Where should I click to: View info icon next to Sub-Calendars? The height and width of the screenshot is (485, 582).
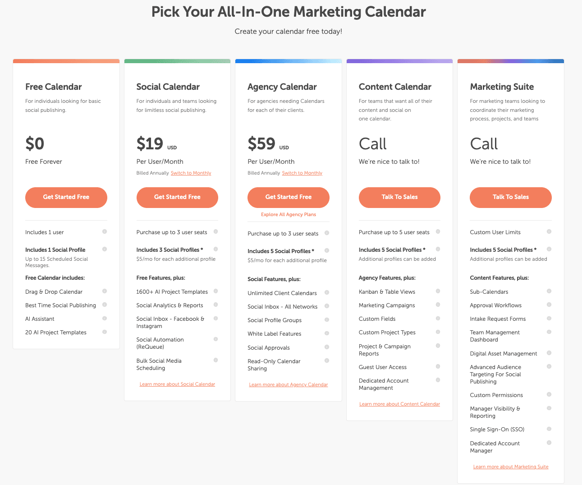coord(549,291)
